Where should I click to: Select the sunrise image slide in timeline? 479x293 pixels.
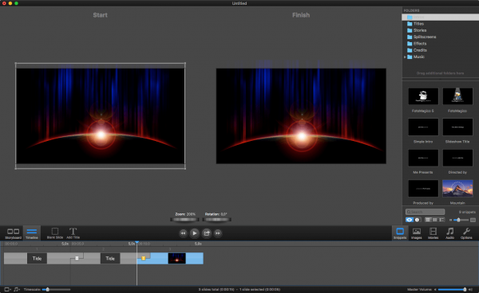tap(177, 259)
